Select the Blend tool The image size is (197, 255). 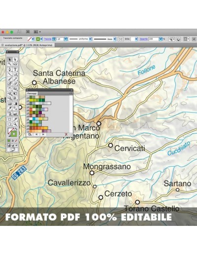(x=15, y=109)
